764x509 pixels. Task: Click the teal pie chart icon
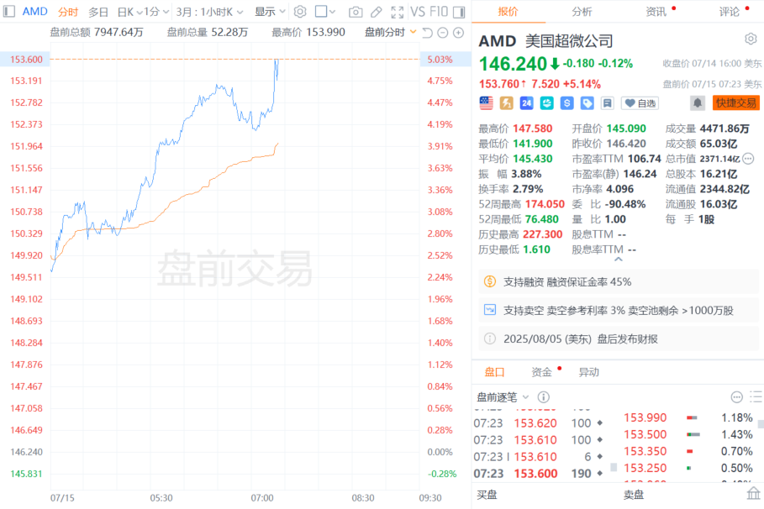(546, 102)
